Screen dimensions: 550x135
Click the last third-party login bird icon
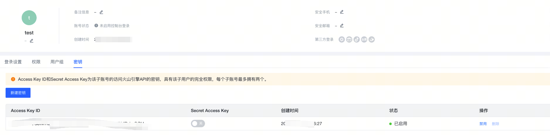click(x=372, y=40)
